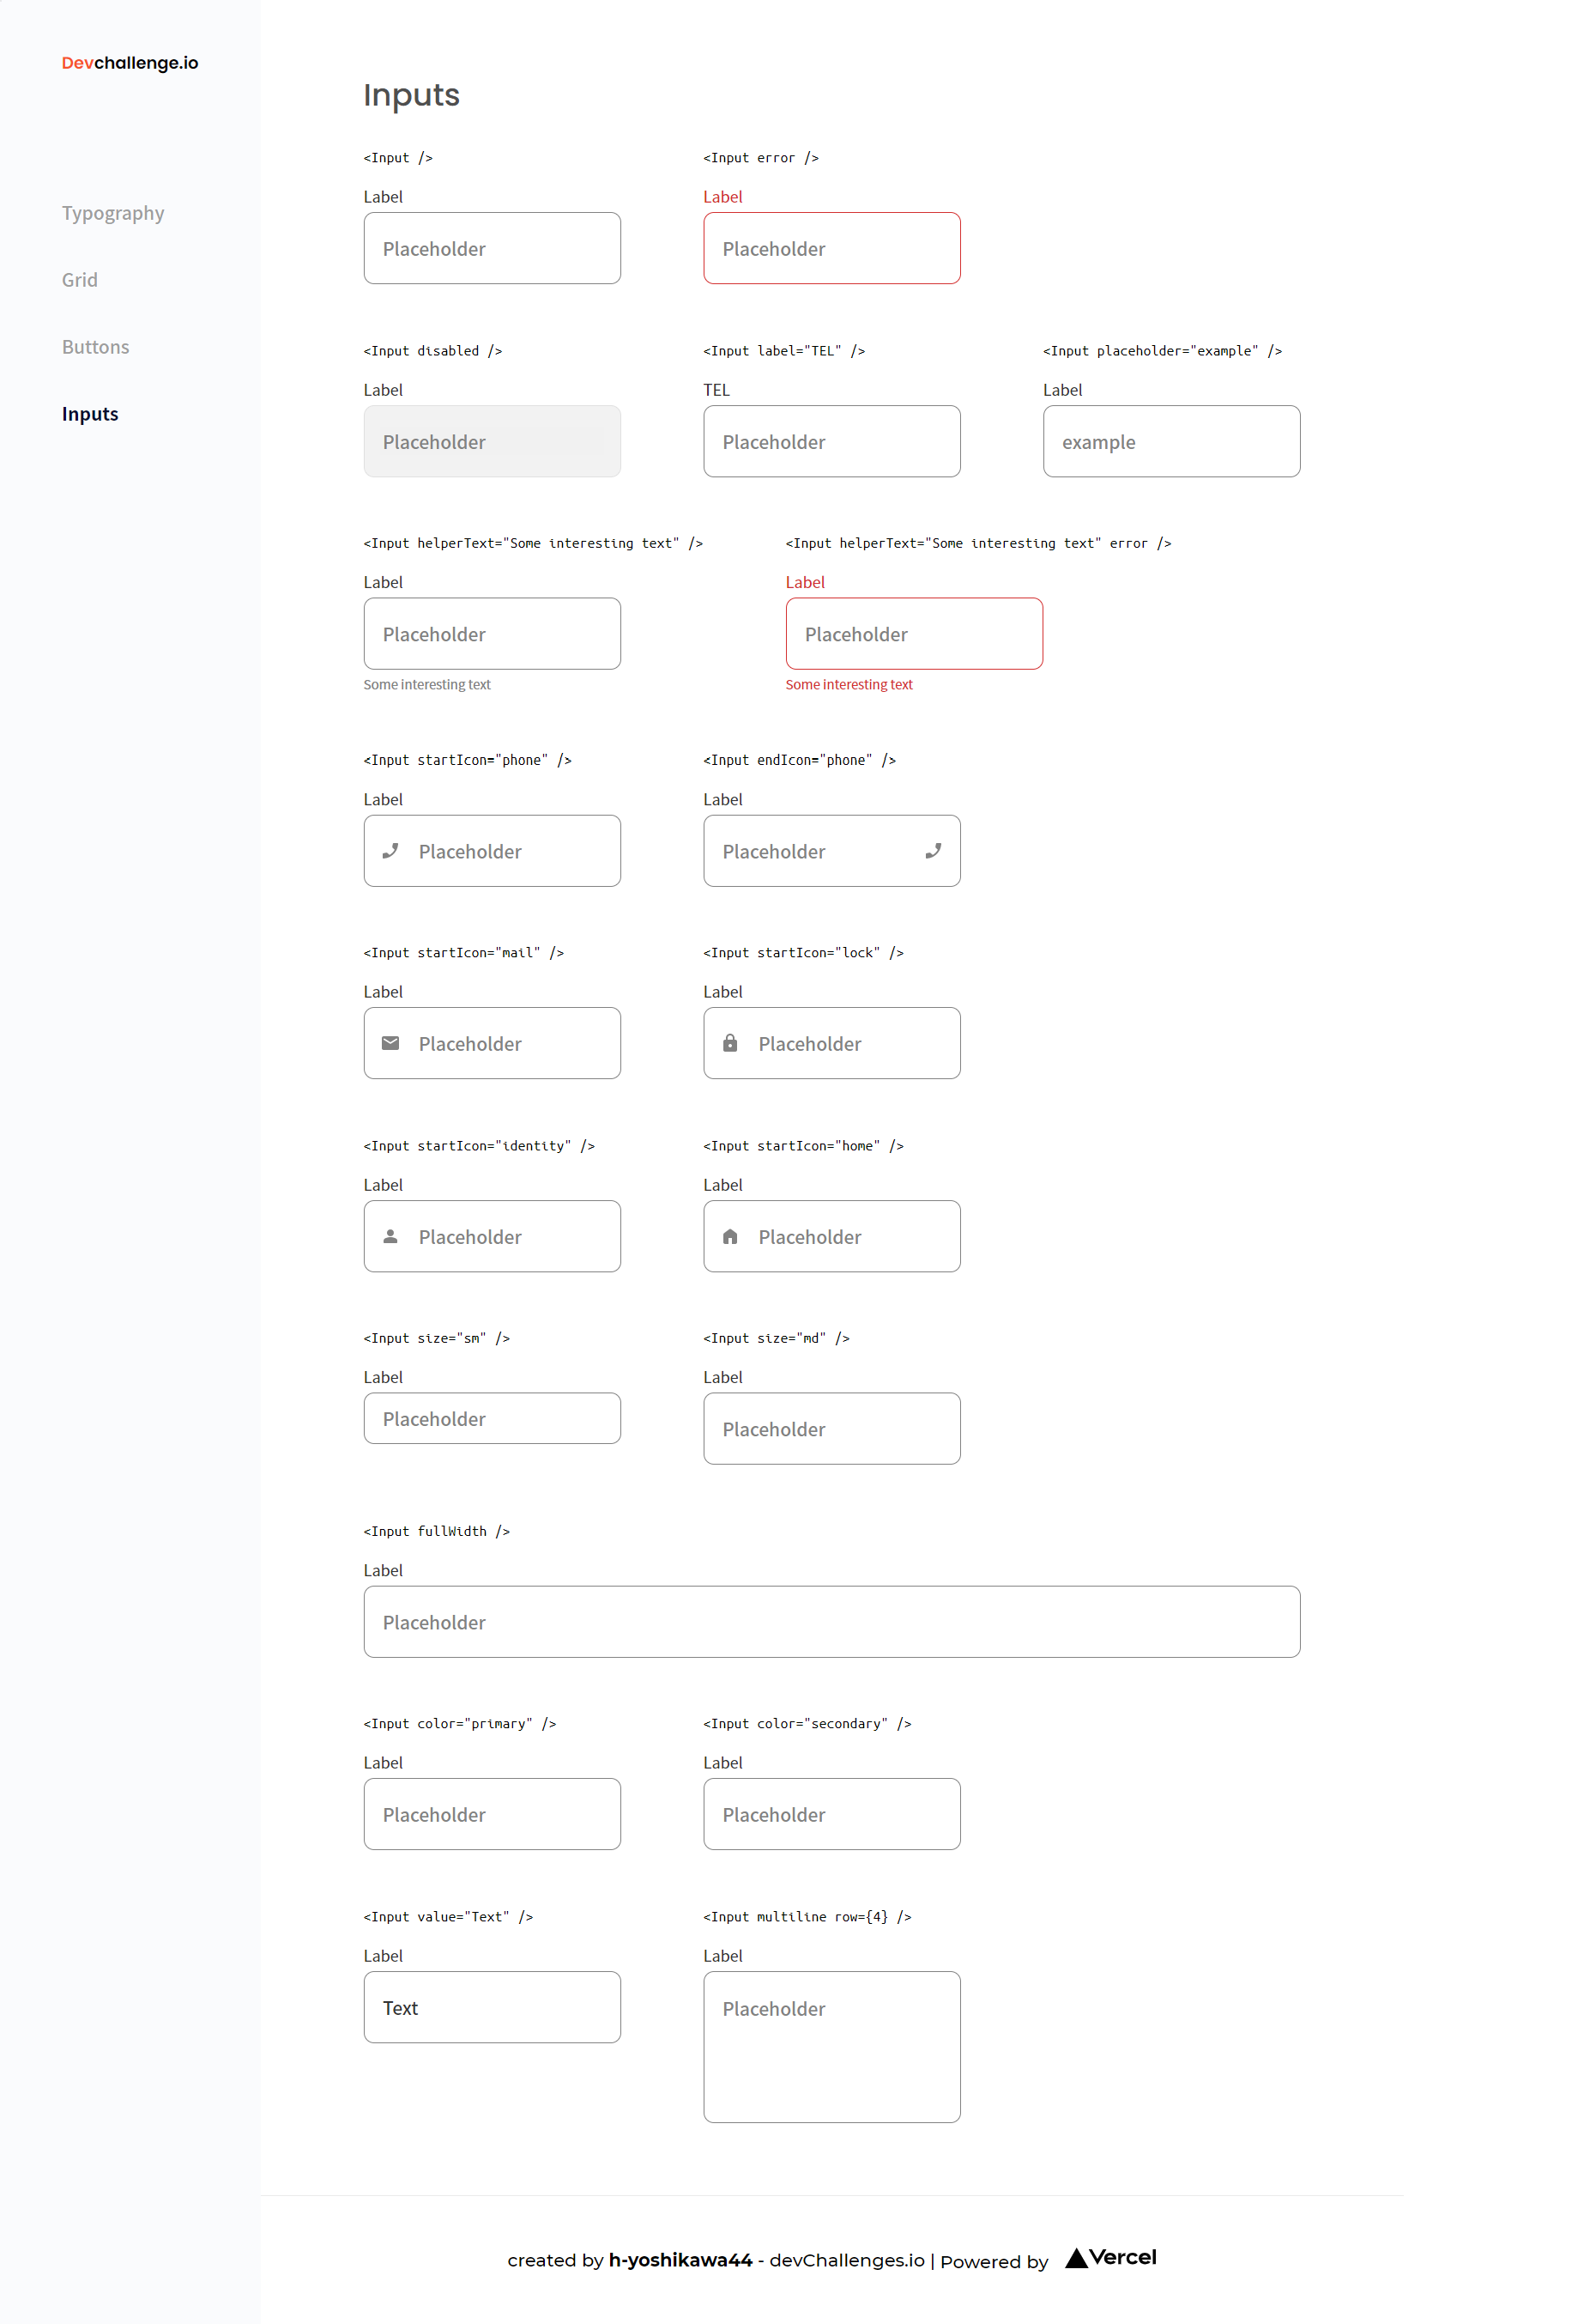Click the mail envelope icon
Screen dimensions: 1596x2324
[x=390, y=1043]
